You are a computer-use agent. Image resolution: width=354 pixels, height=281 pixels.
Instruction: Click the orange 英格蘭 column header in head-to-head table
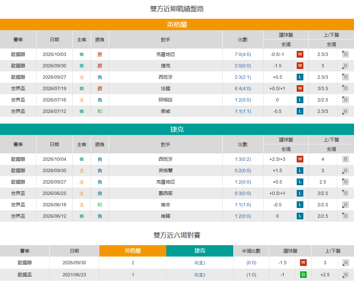coord(133,251)
